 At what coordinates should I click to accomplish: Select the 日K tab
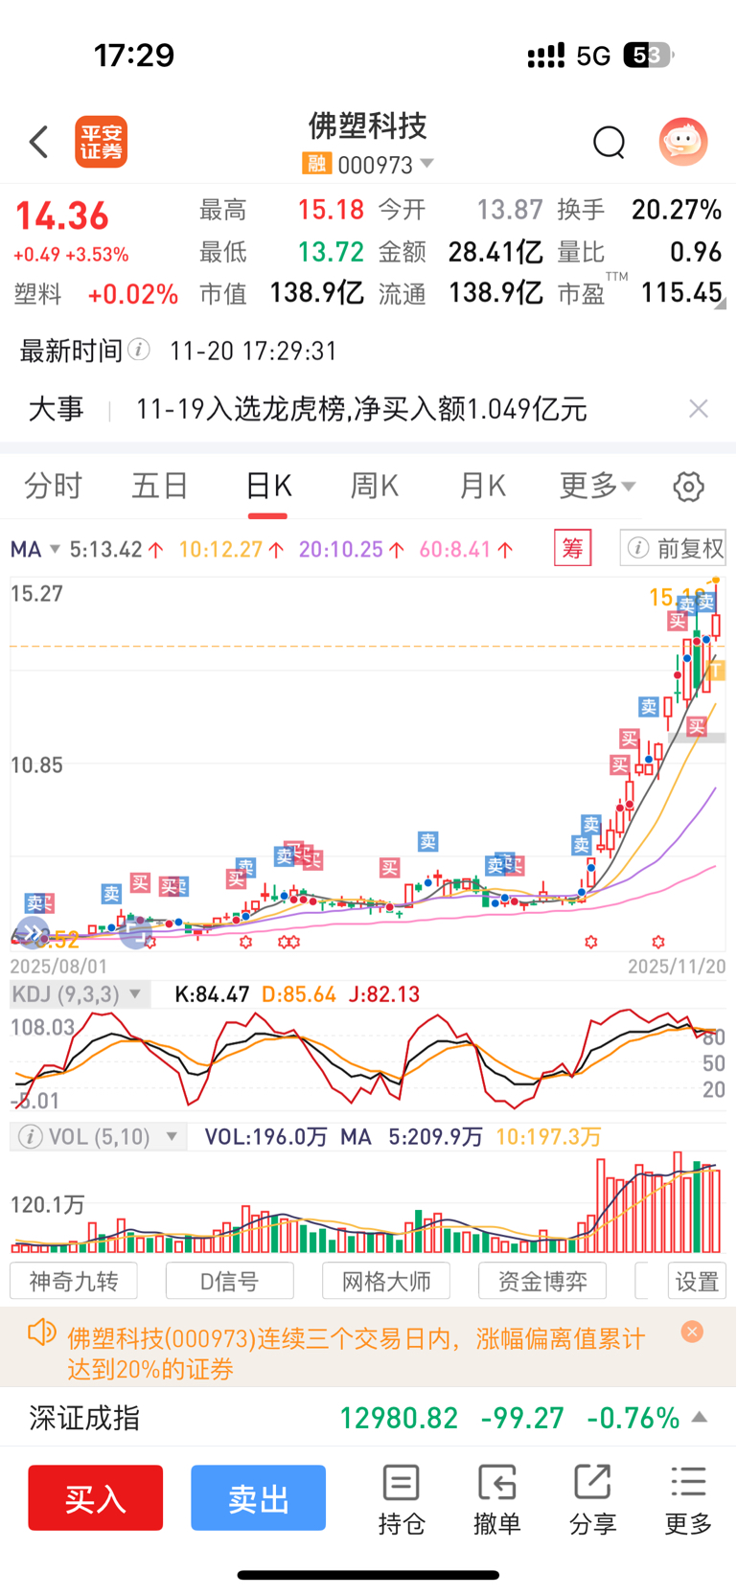tap(268, 486)
